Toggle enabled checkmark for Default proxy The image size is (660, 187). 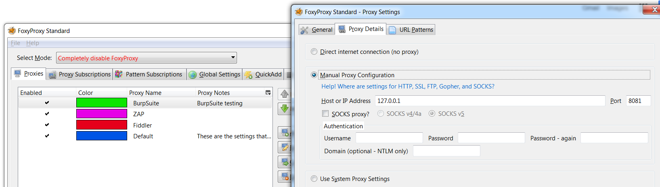47,136
